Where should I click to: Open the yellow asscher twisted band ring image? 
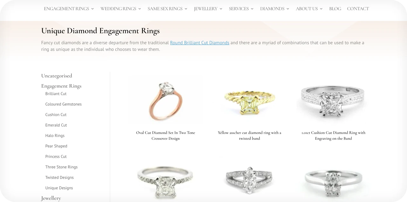250,101
